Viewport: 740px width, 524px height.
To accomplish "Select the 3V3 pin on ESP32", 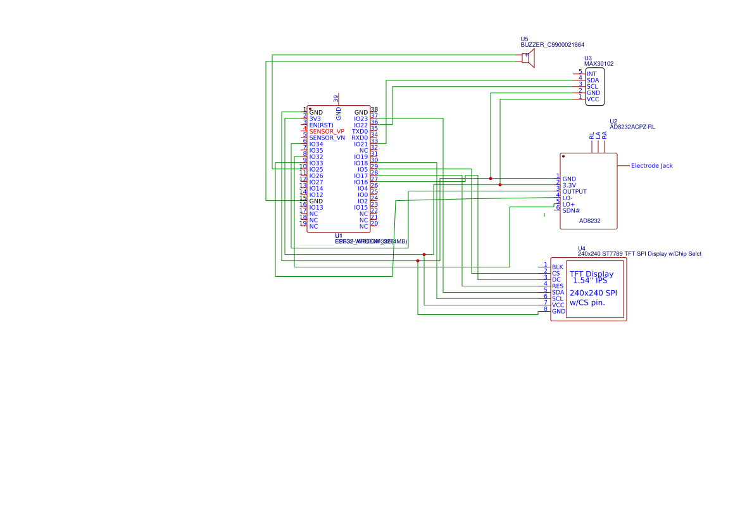I will [315, 119].
